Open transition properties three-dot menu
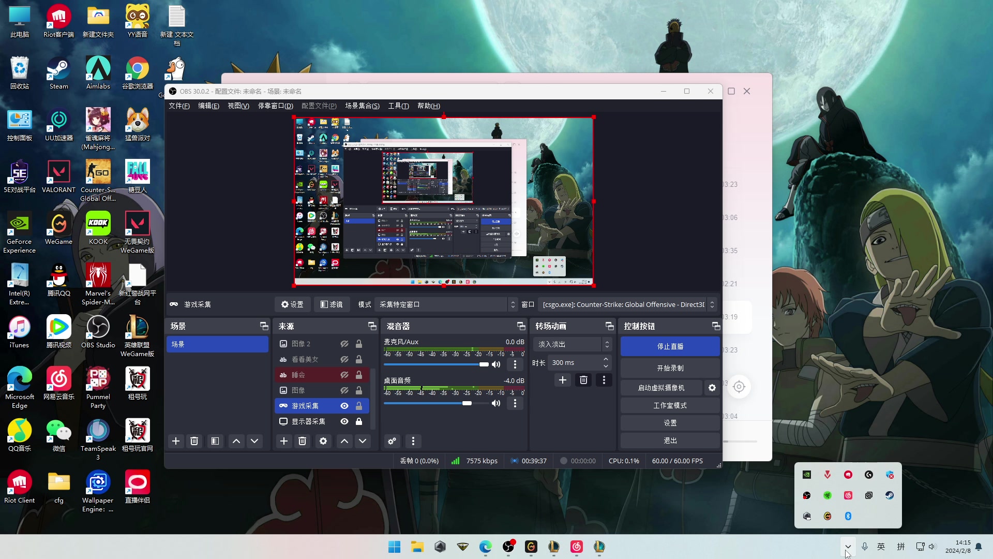Screen dimensions: 993x559 (604, 380)
